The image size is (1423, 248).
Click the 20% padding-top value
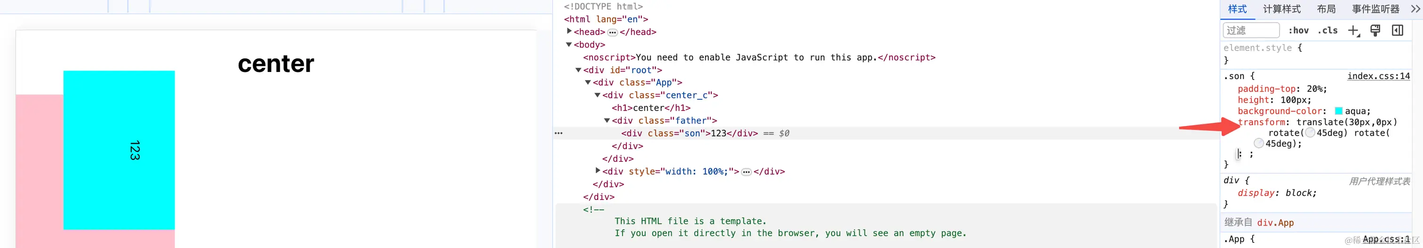(x=1314, y=89)
